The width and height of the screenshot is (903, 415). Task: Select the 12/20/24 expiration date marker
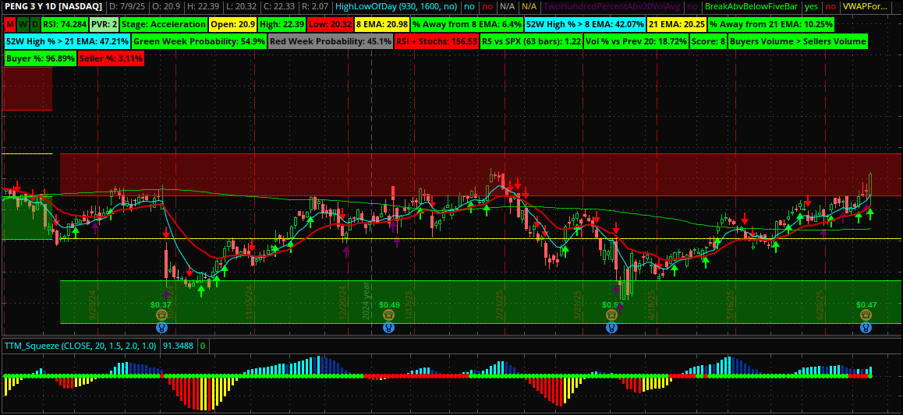342,302
